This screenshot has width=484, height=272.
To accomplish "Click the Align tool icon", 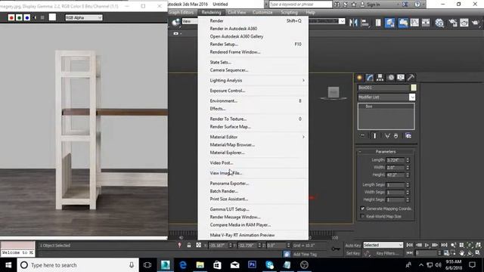I will tap(365, 23).
